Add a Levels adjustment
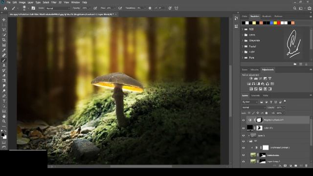 [x=256, y=78]
